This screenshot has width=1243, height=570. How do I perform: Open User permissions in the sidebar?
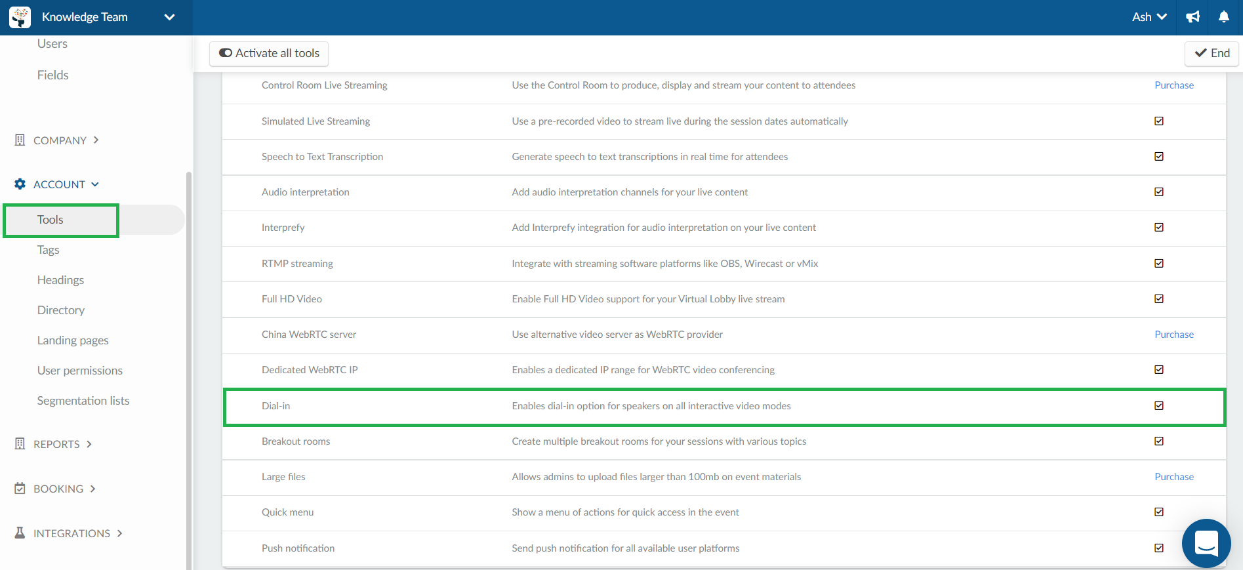tap(80, 371)
